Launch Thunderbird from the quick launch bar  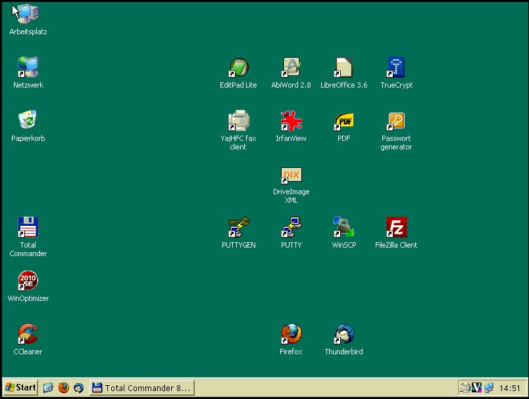(x=78, y=388)
